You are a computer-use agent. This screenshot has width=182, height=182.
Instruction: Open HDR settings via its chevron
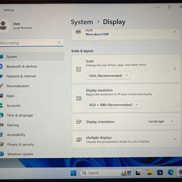(x=175, y=32)
